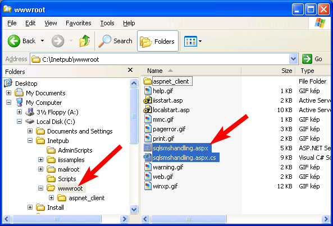Open the Search pane
This screenshot has height=226, width=333.
pos(115,41)
